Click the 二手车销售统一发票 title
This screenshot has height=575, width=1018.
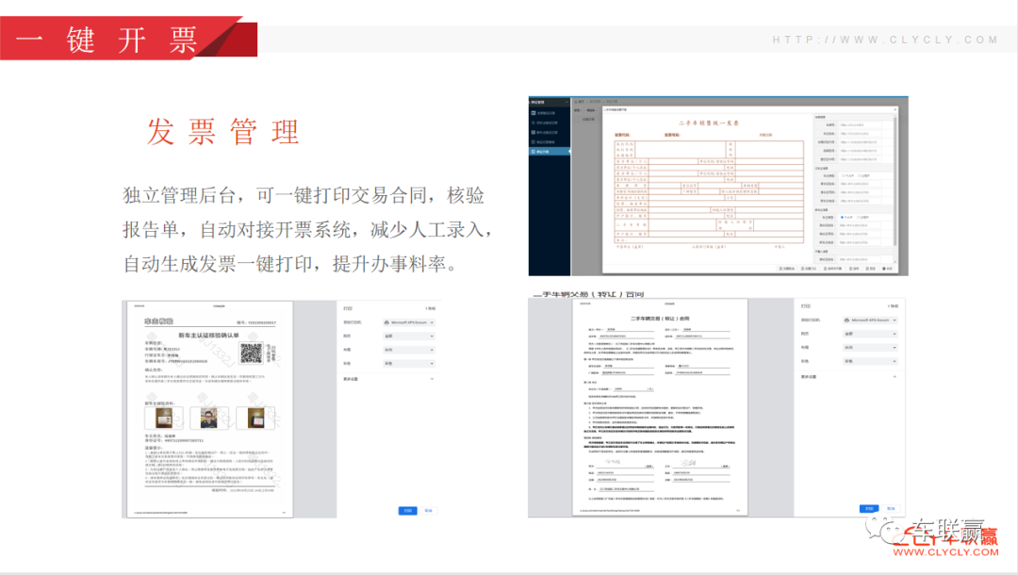(708, 123)
